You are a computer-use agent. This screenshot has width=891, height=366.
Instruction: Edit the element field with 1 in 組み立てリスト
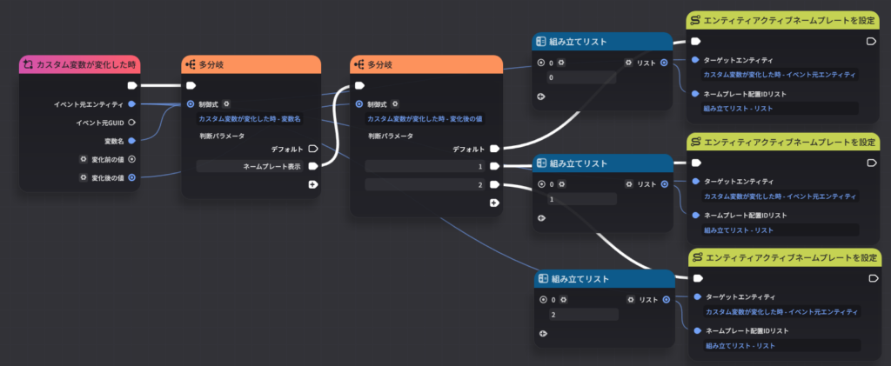(x=582, y=198)
